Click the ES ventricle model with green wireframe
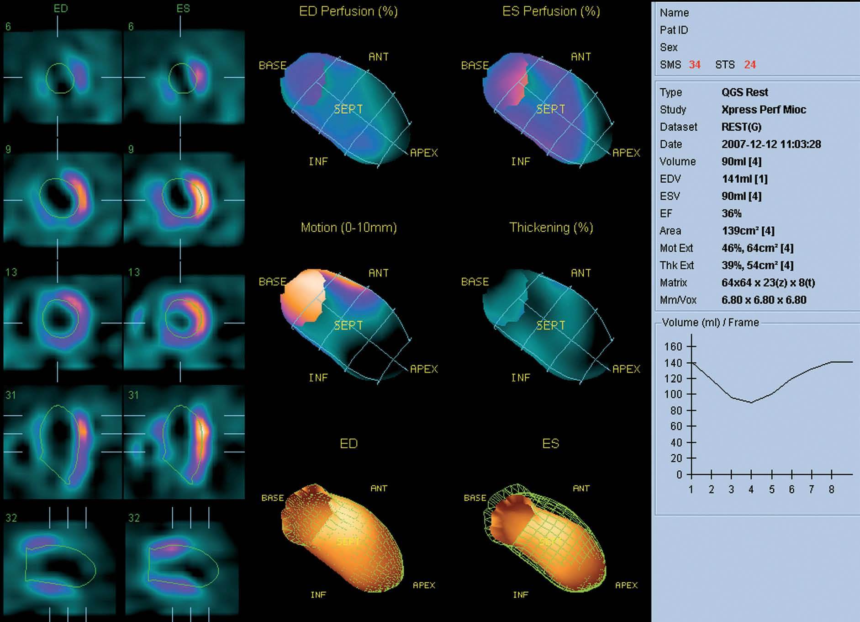 click(x=548, y=539)
